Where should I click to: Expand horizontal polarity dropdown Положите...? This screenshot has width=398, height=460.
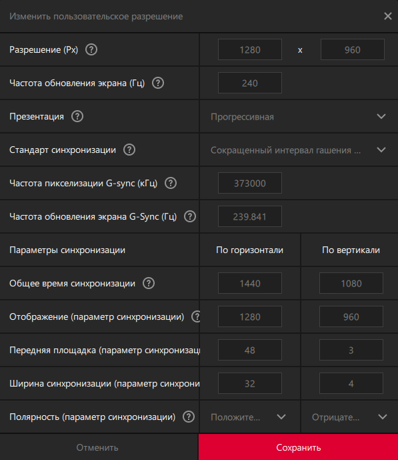pyautogui.click(x=250, y=417)
